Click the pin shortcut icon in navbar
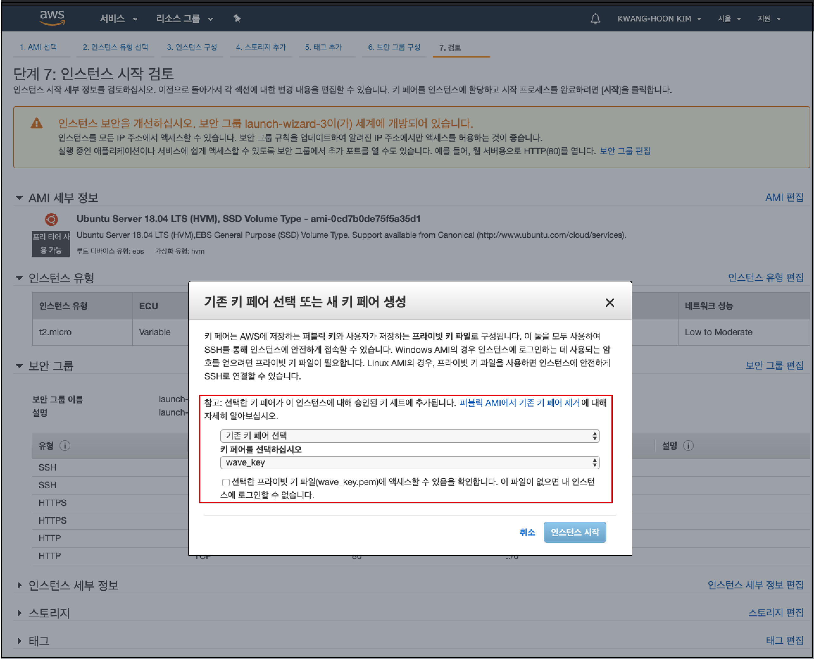This screenshot has width=814, height=659. point(237,18)
